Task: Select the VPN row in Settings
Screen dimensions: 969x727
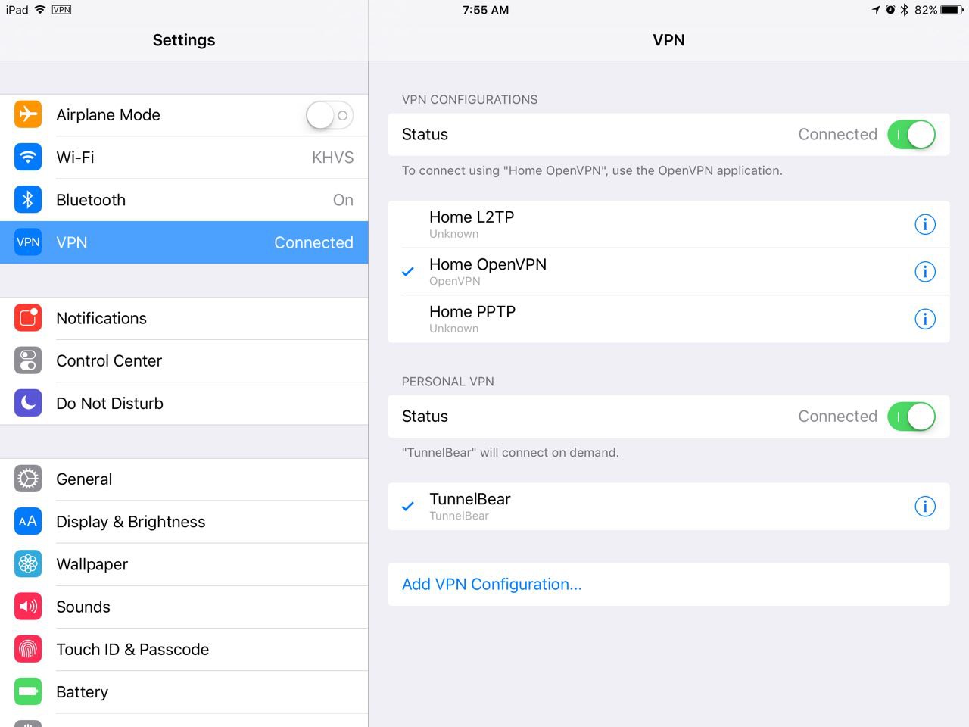Action: click(x=184, y=242)
